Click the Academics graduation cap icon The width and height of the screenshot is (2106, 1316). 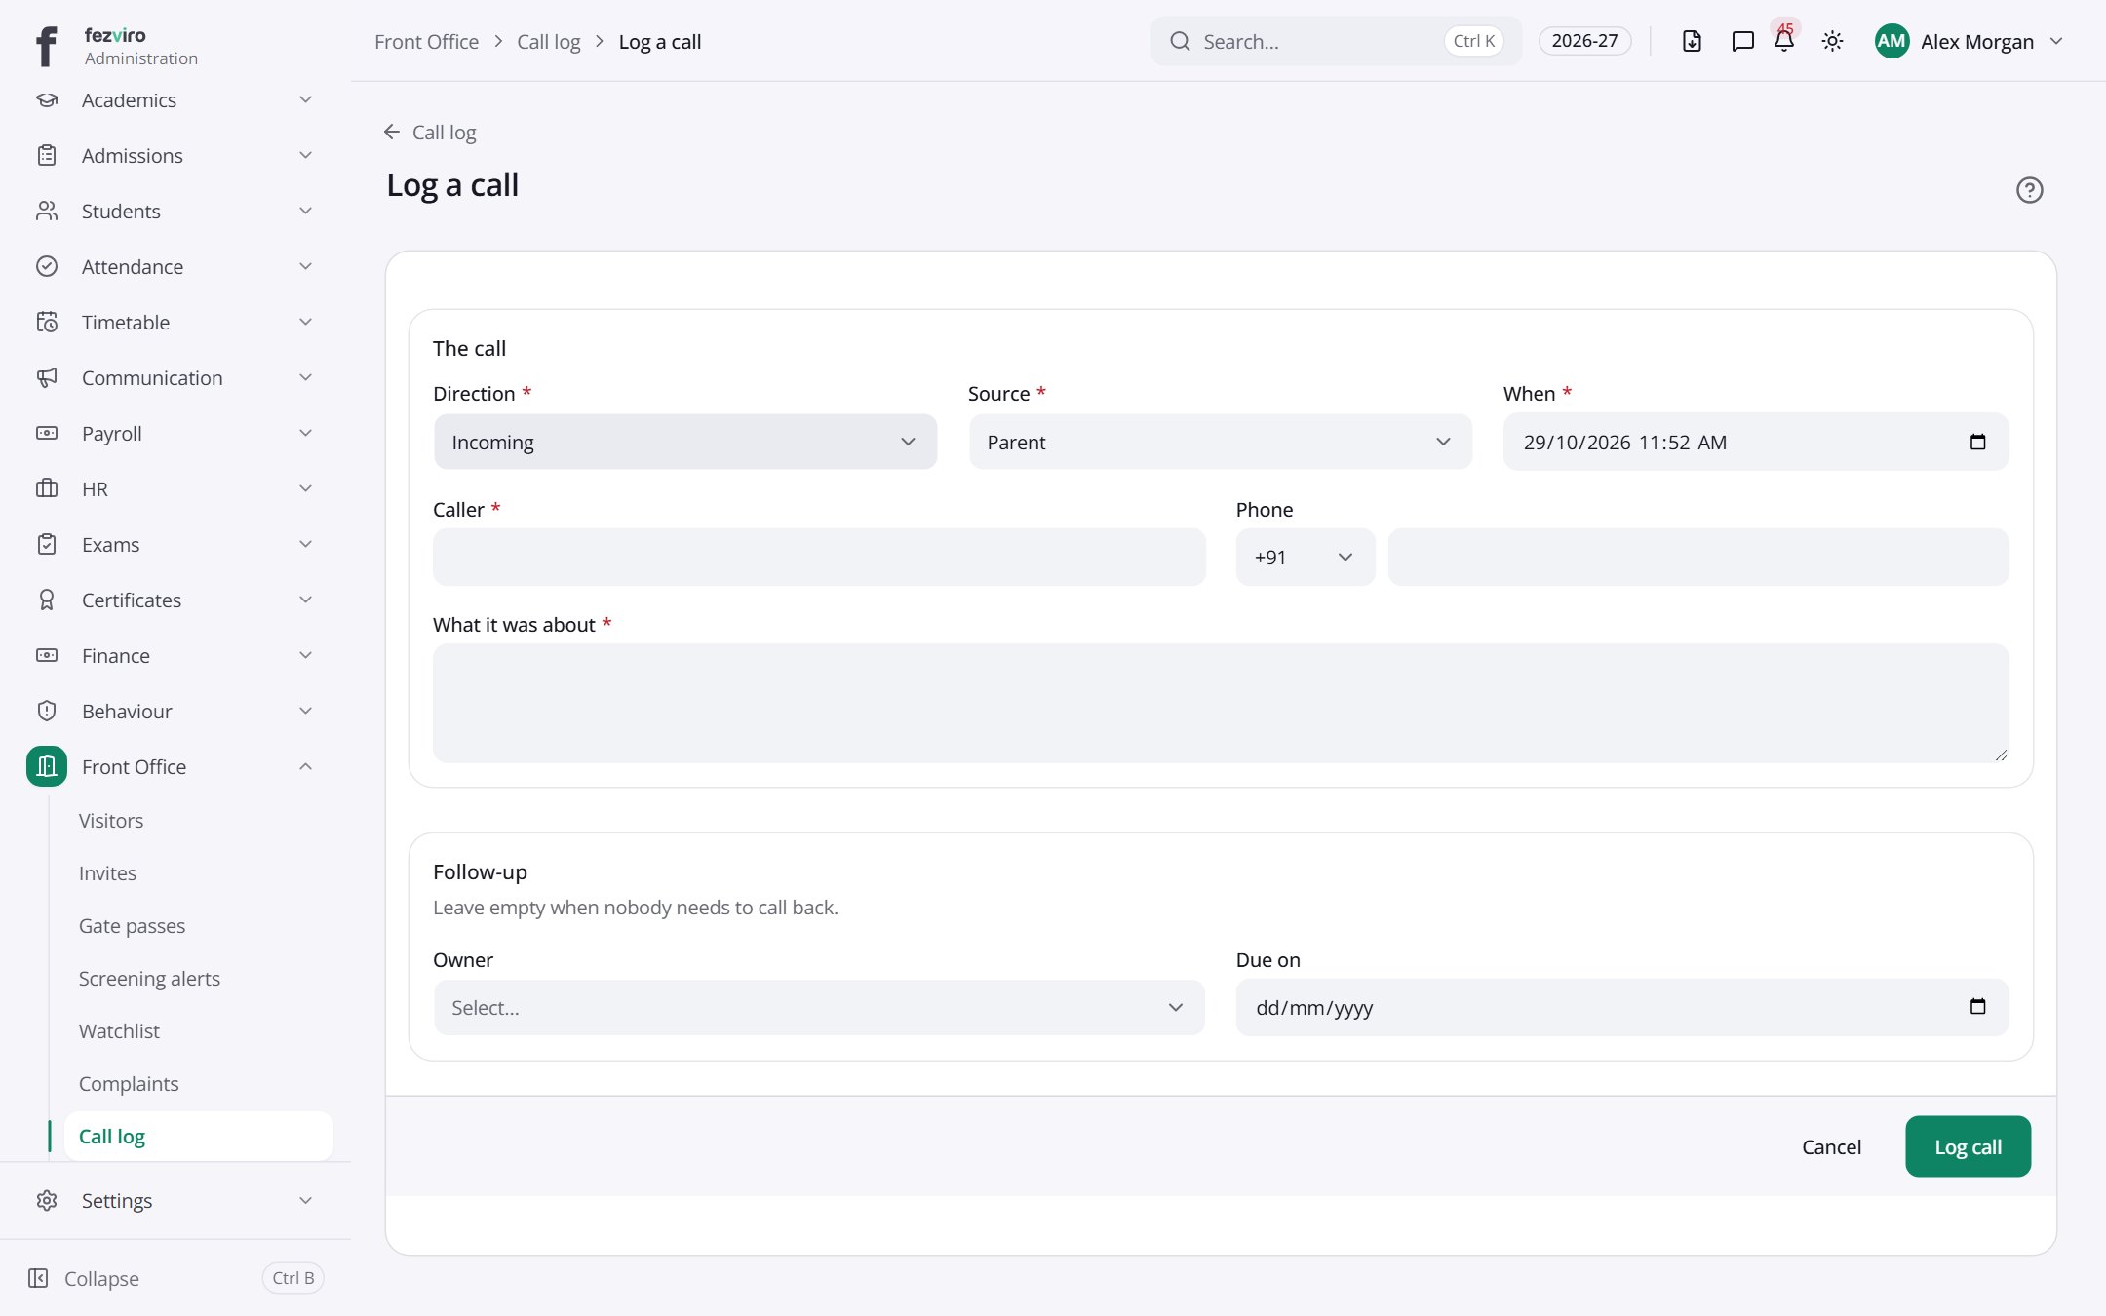point(47,100)
